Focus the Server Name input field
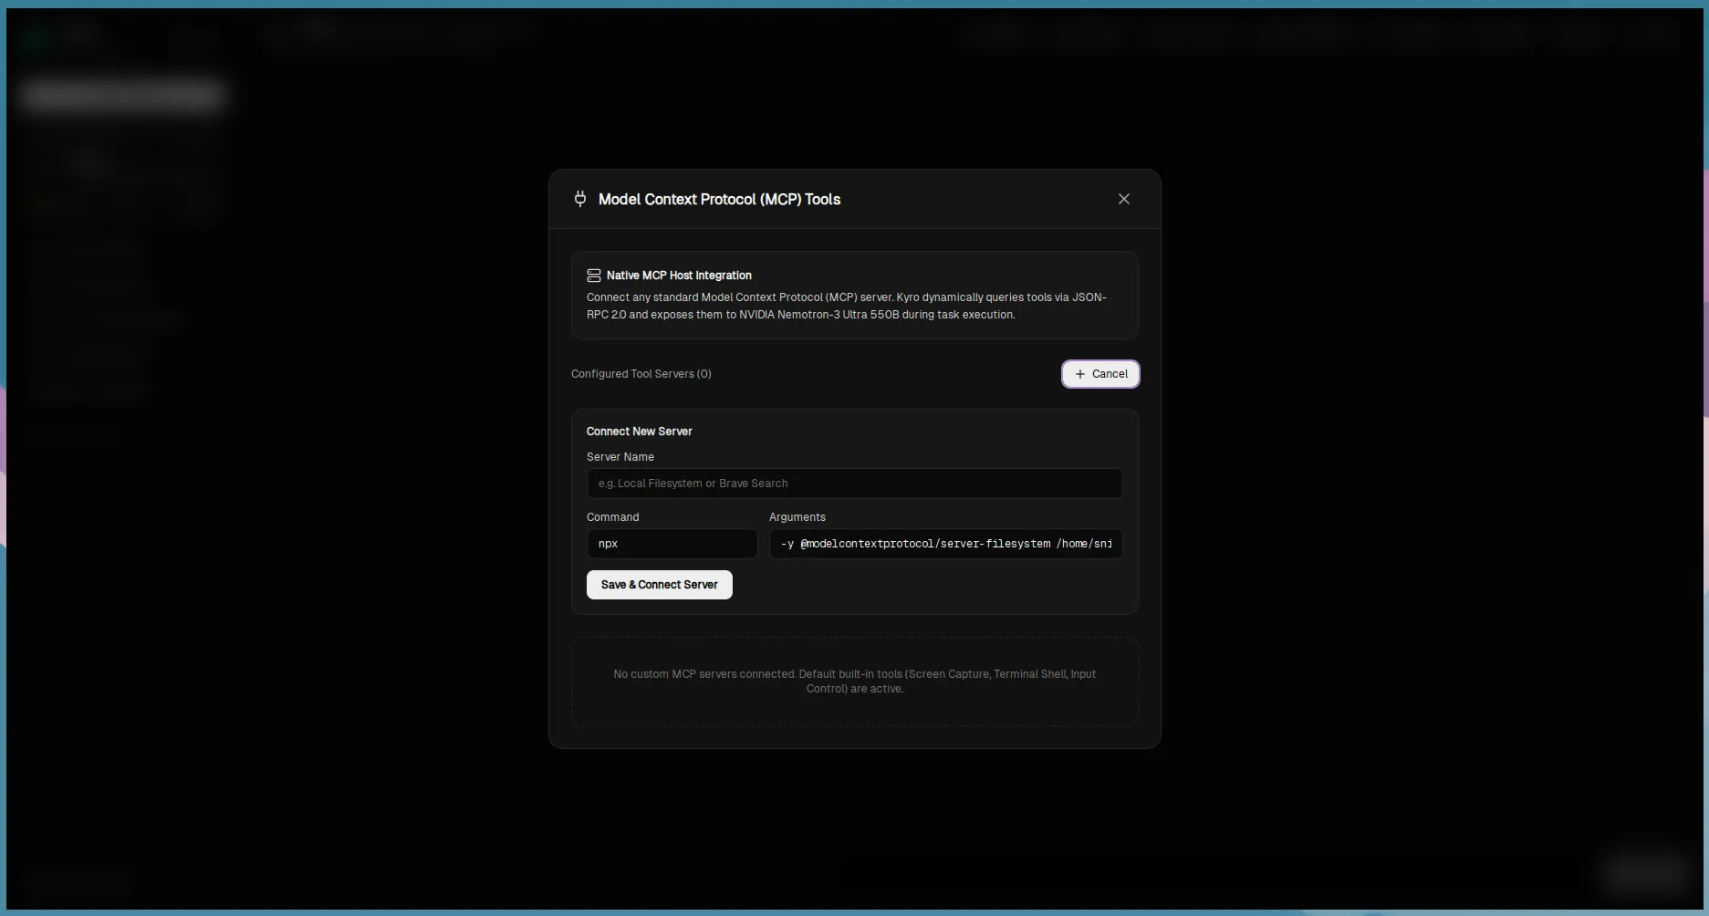Screen dimensions: 1709x916 click(854, 484)
